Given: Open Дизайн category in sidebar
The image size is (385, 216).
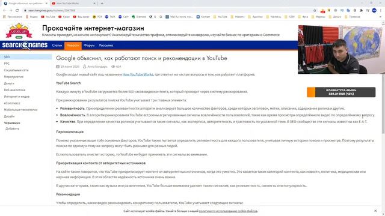Looking at the screenshot, I should tap(9, 116).
